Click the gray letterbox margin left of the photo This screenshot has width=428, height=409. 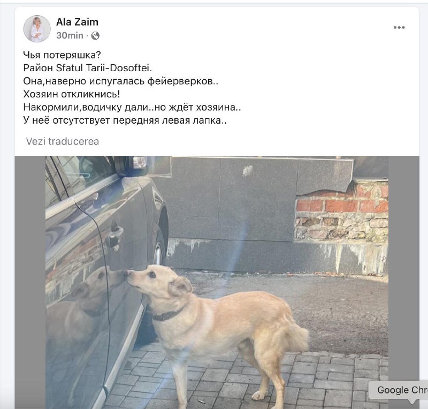click(30, 282)
